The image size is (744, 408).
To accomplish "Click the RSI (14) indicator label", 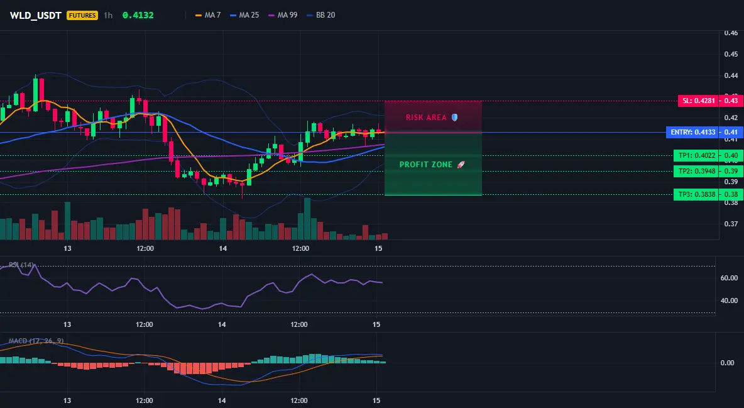I will click(x=21, y=265).
